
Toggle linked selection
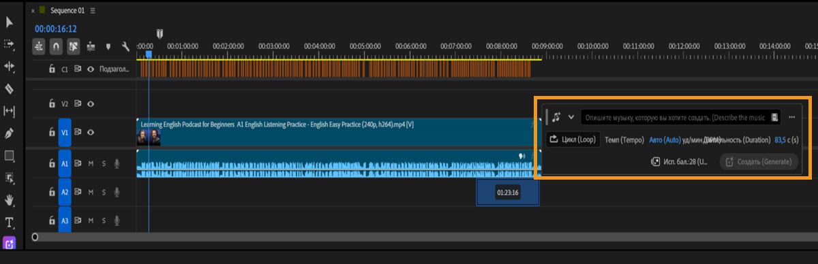coord(74,47)
